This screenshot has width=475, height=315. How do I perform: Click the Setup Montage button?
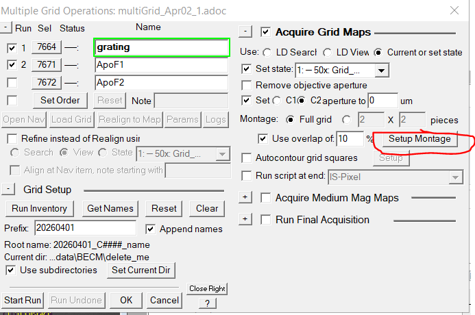[419, 139]
